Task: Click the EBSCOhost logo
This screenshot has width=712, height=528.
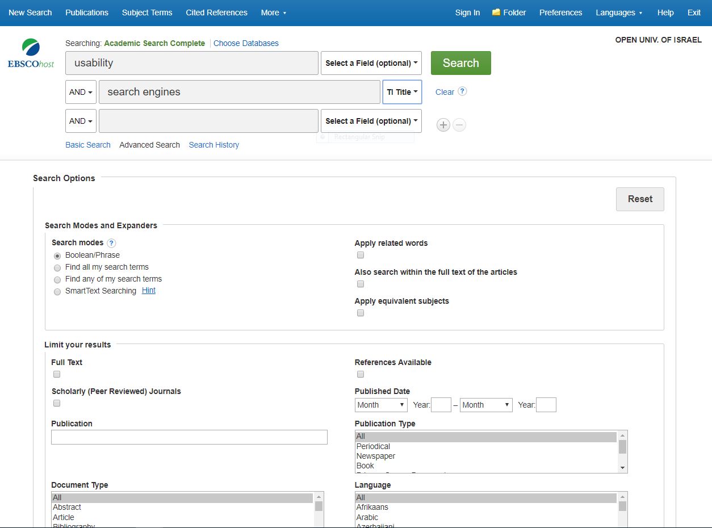Action: (x=31, y=54)
